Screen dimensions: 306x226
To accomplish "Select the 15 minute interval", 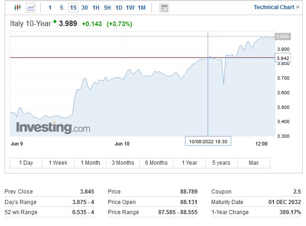I will point(73,8).
